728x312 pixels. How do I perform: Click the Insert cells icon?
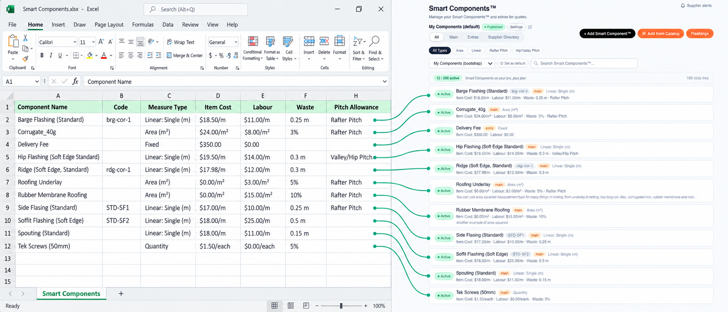pyautogui.click(x=309, y=41)
